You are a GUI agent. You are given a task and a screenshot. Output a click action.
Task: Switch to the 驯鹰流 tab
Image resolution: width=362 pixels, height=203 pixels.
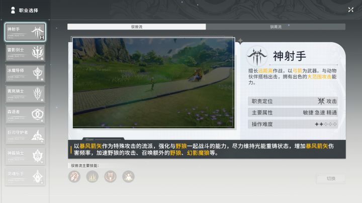276,27
